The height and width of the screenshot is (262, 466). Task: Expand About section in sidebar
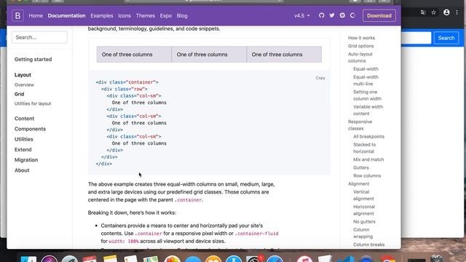22,170
